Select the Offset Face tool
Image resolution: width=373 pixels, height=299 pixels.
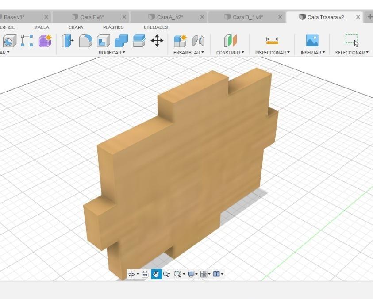(x=139, y=41)
